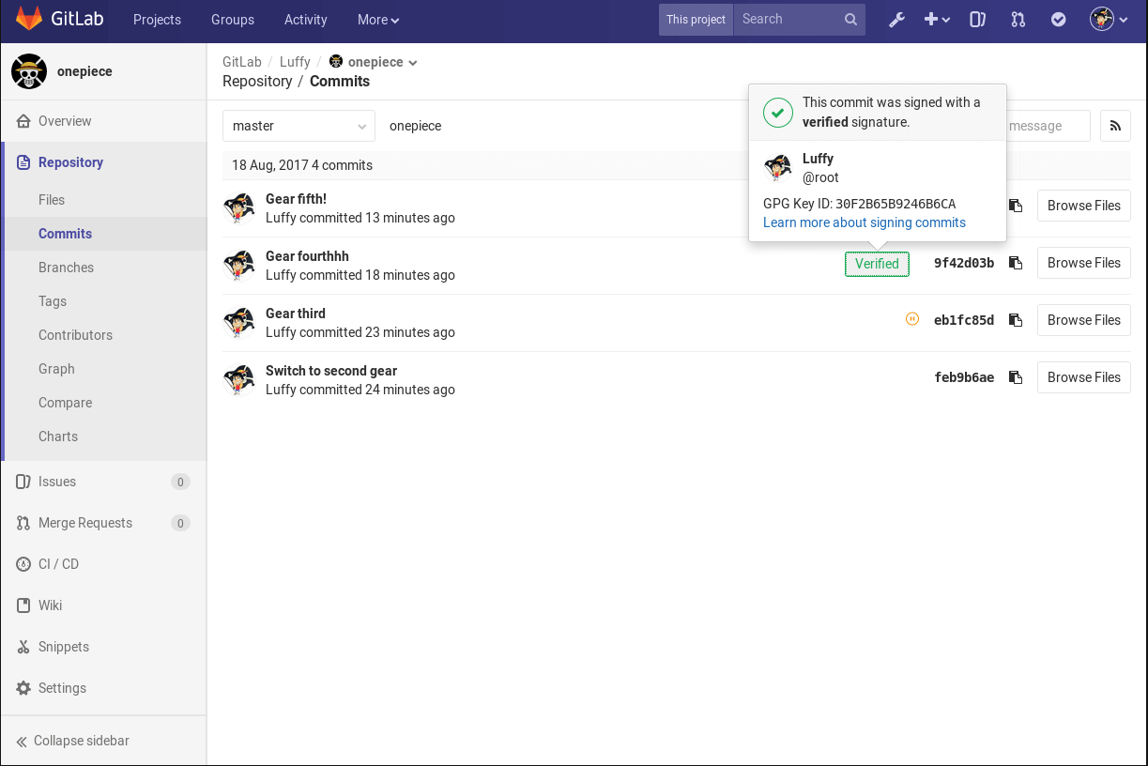Click the admin area wrench icon
1148x766 pixels.
point(896,20)
